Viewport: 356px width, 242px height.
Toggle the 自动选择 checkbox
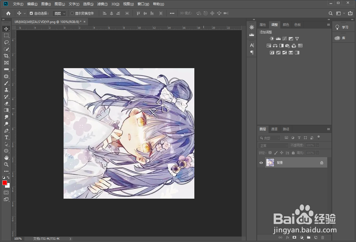pos(31,13)
